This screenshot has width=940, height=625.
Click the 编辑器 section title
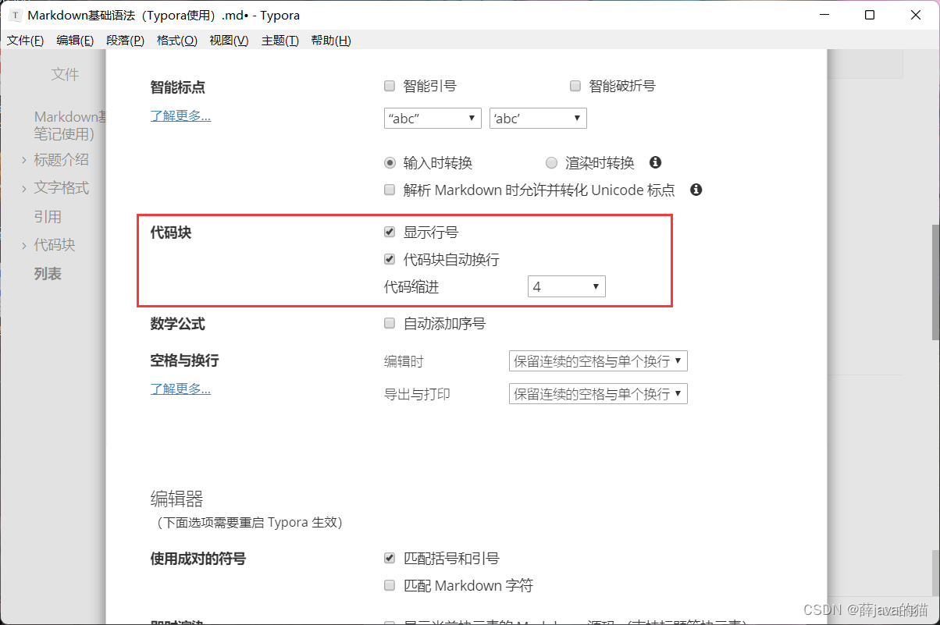pos(176,499)
